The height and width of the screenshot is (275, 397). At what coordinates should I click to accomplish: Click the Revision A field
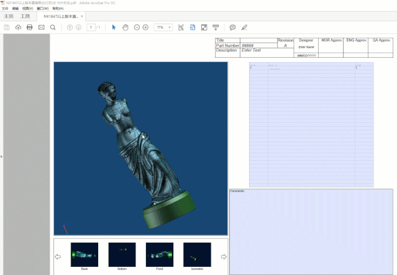click(285, 45)
